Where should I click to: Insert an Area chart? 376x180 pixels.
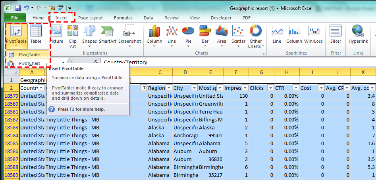pyautogui.click(x=222, y=36)
